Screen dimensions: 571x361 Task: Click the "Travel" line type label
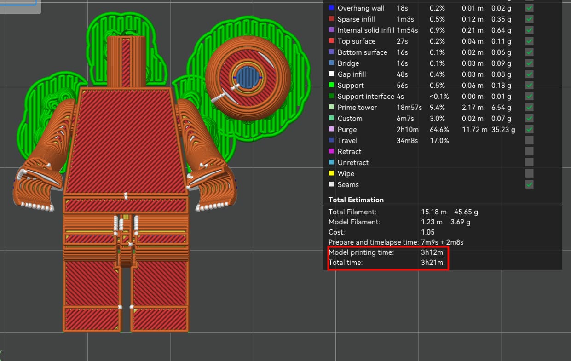click(347, 140)
